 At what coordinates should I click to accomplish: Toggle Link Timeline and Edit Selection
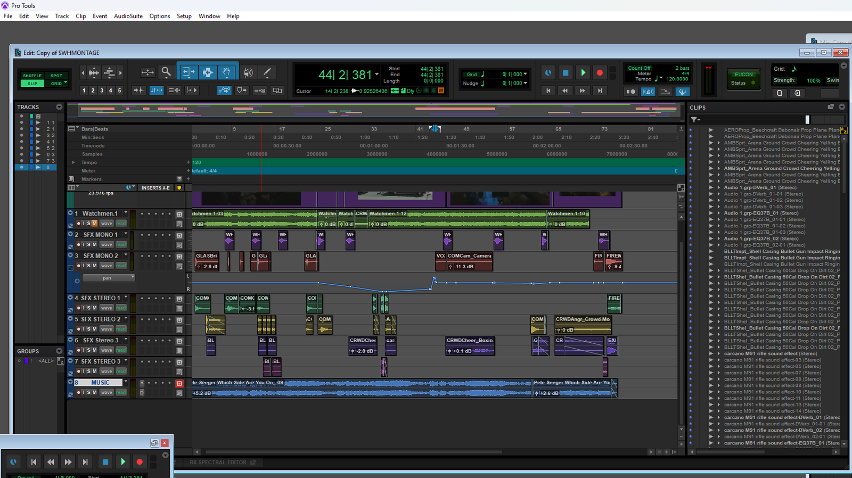point(157,90)
